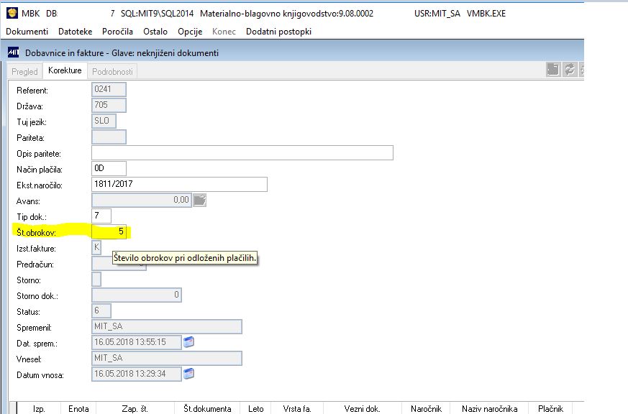Open calendar icon beside Dat. sprem. field
628x414 pixels.
click(188, 342)
